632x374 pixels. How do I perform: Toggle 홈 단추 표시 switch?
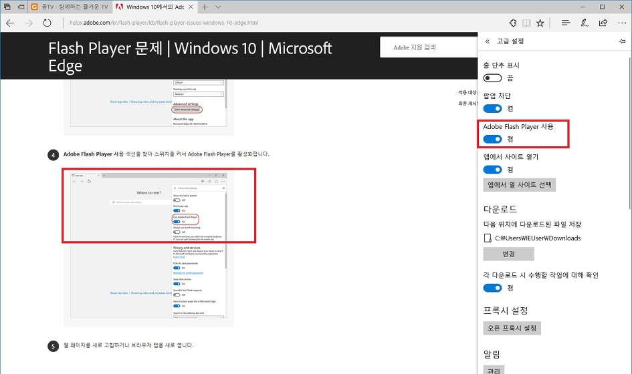[x=492, y=78]
